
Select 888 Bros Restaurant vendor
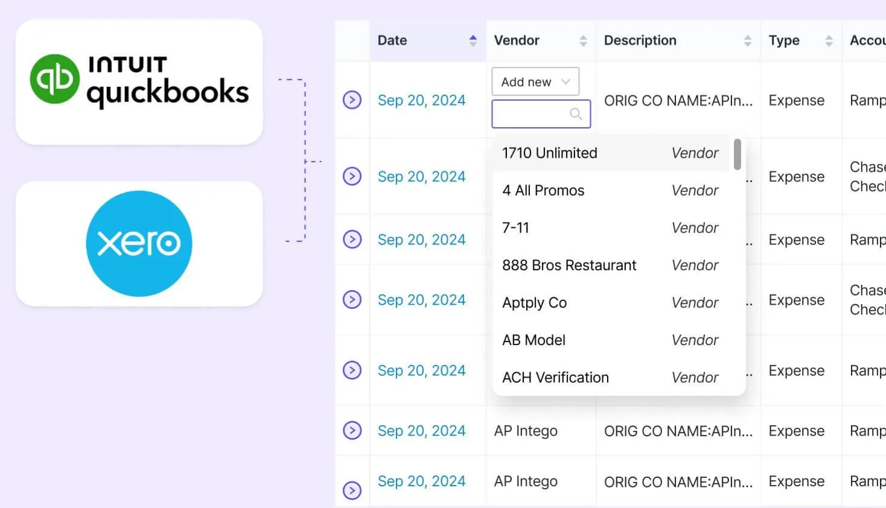611,265
